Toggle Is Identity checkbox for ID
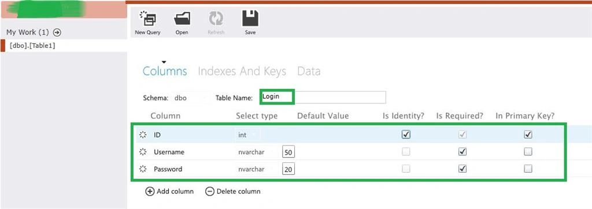Screen dimensions: 592x209 click(406, 135)
